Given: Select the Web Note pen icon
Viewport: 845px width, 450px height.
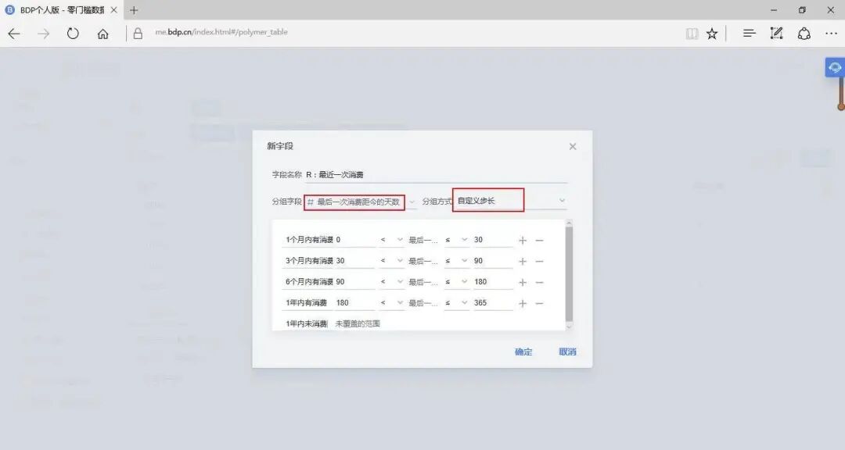Looking at the screenshot, I should (x=776, y=33).
